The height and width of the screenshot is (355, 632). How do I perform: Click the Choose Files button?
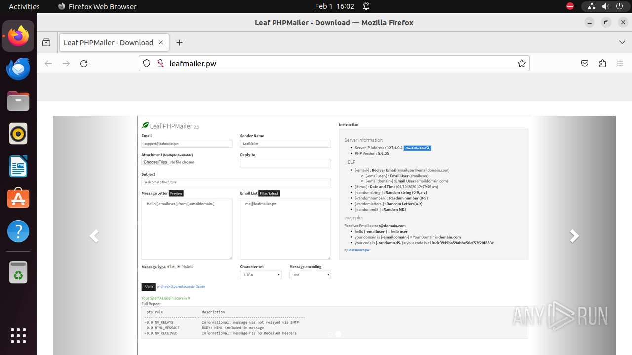click(x=156, y=162)
